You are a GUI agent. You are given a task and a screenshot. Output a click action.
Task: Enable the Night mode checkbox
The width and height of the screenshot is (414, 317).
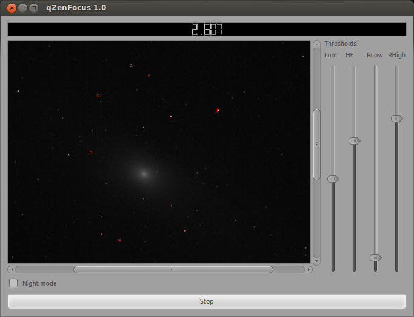[x=13, y=283]
